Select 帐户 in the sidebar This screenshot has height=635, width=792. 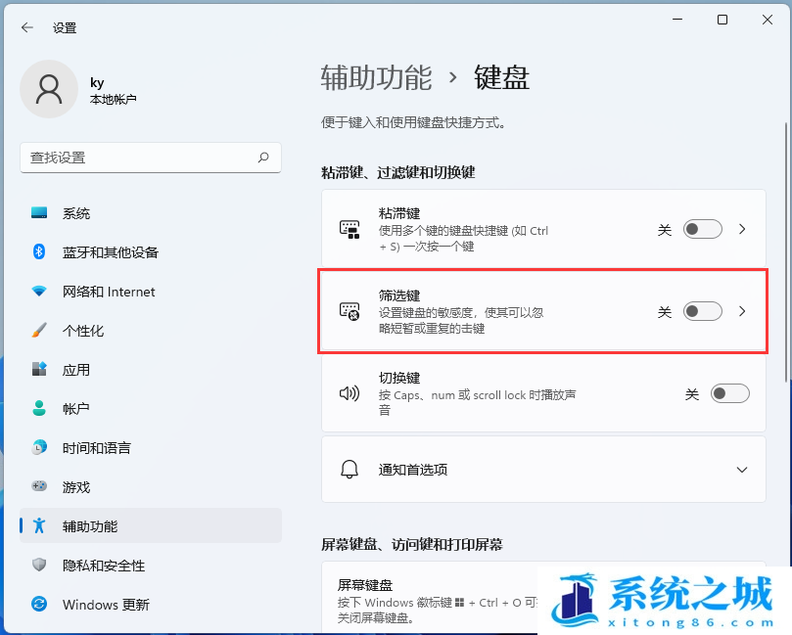[151, 408]
